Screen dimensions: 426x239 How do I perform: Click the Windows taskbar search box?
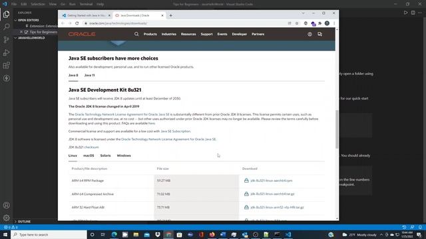49,234
